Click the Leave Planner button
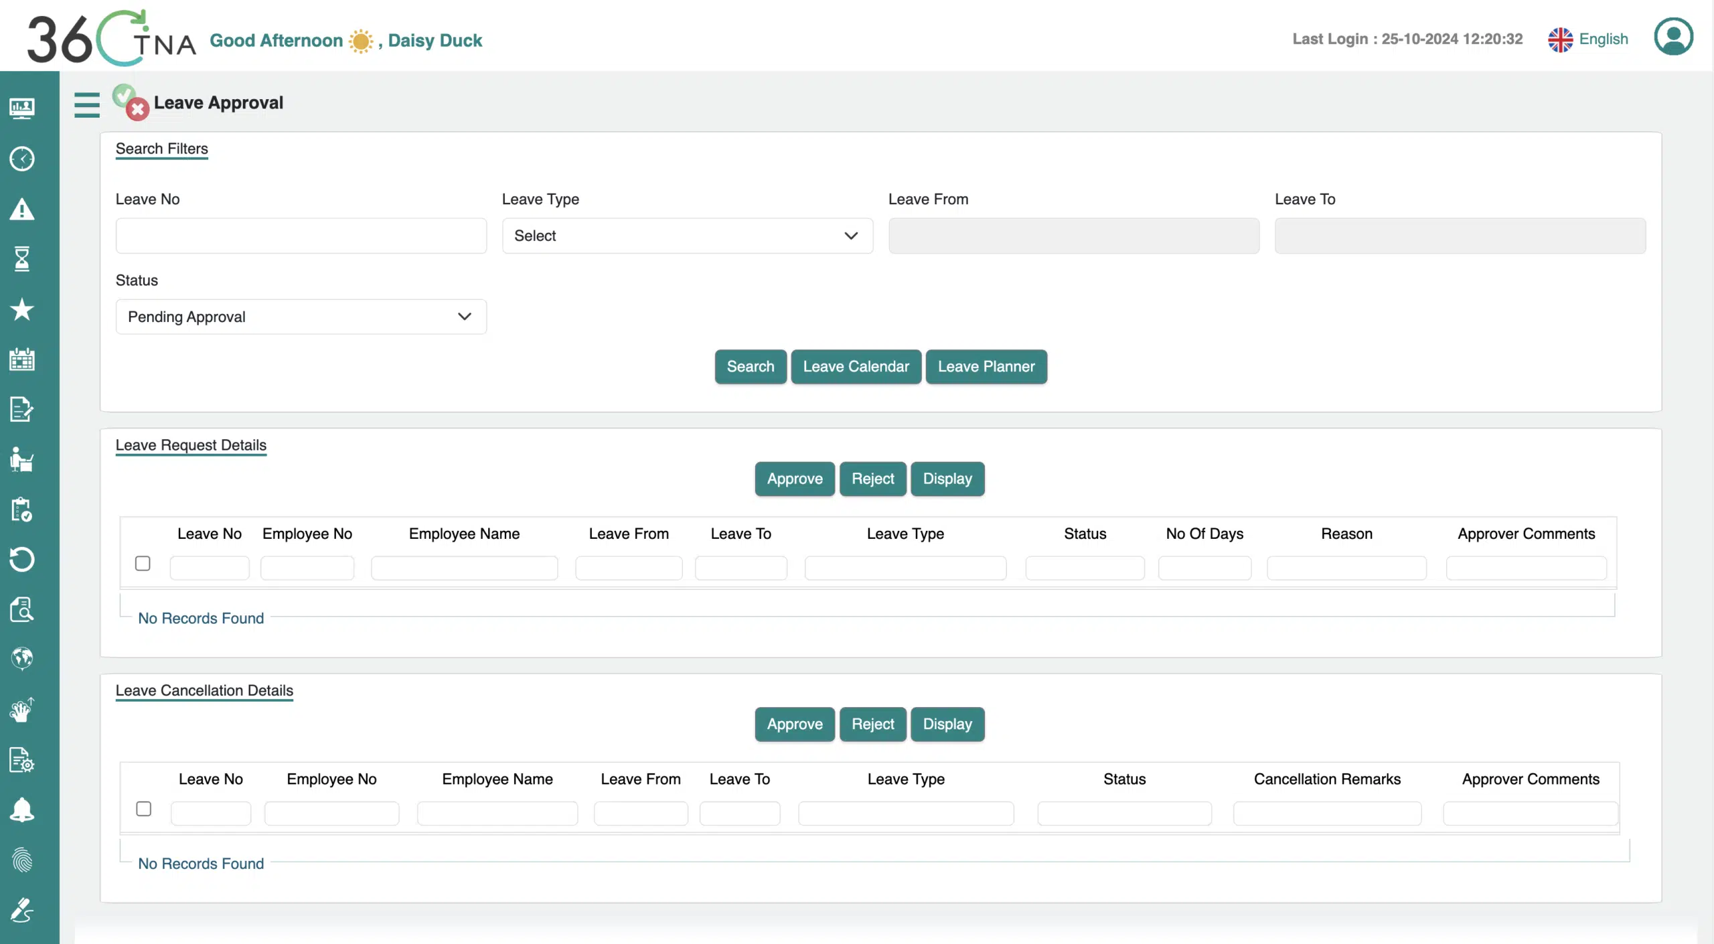The width and height of the screenshot is (1714, 944). coord(986,367)
